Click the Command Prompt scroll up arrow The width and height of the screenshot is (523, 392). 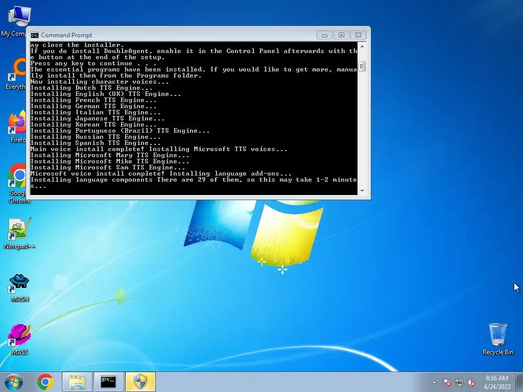click(362, 46)
